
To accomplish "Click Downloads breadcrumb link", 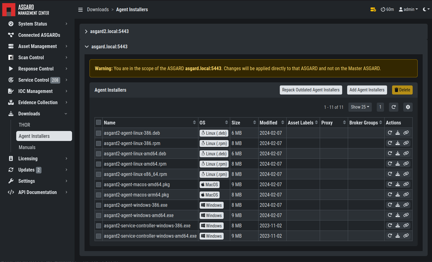I will 98,10.
